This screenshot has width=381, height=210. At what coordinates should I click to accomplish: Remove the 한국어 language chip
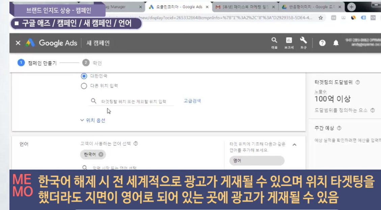coord(101,154)
